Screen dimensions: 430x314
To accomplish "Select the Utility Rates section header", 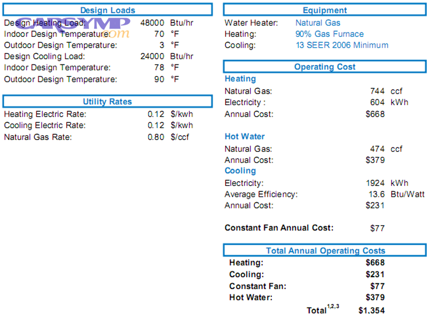I will point(107,101).
